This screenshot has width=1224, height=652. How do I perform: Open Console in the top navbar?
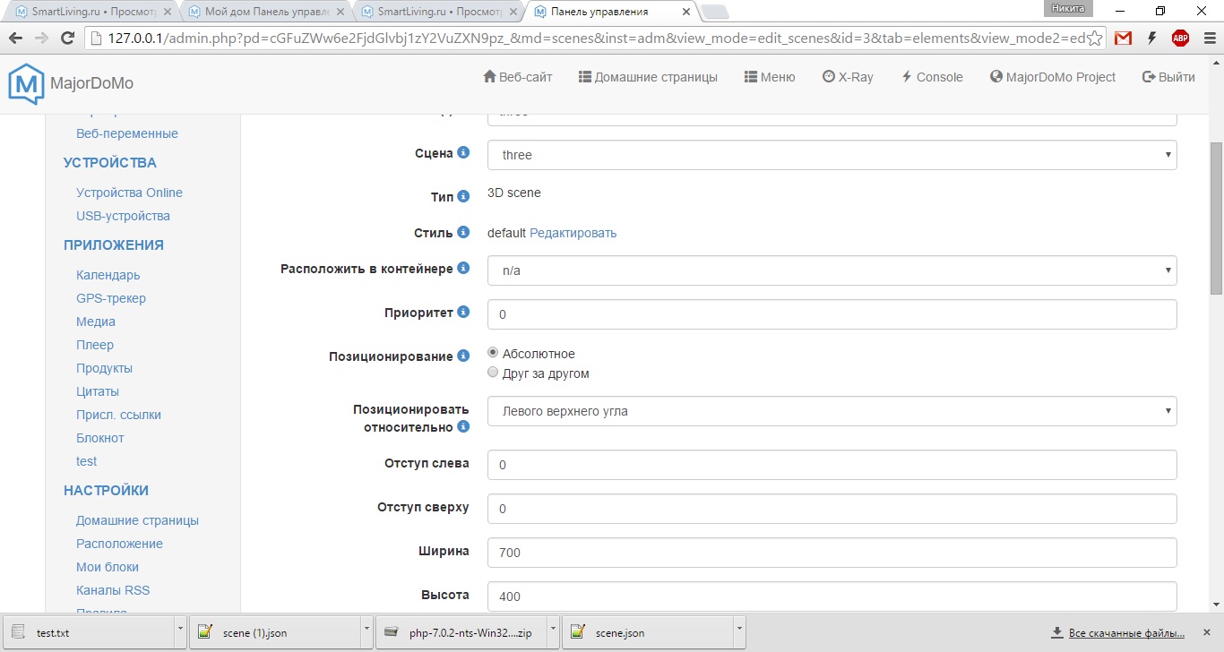932,77
